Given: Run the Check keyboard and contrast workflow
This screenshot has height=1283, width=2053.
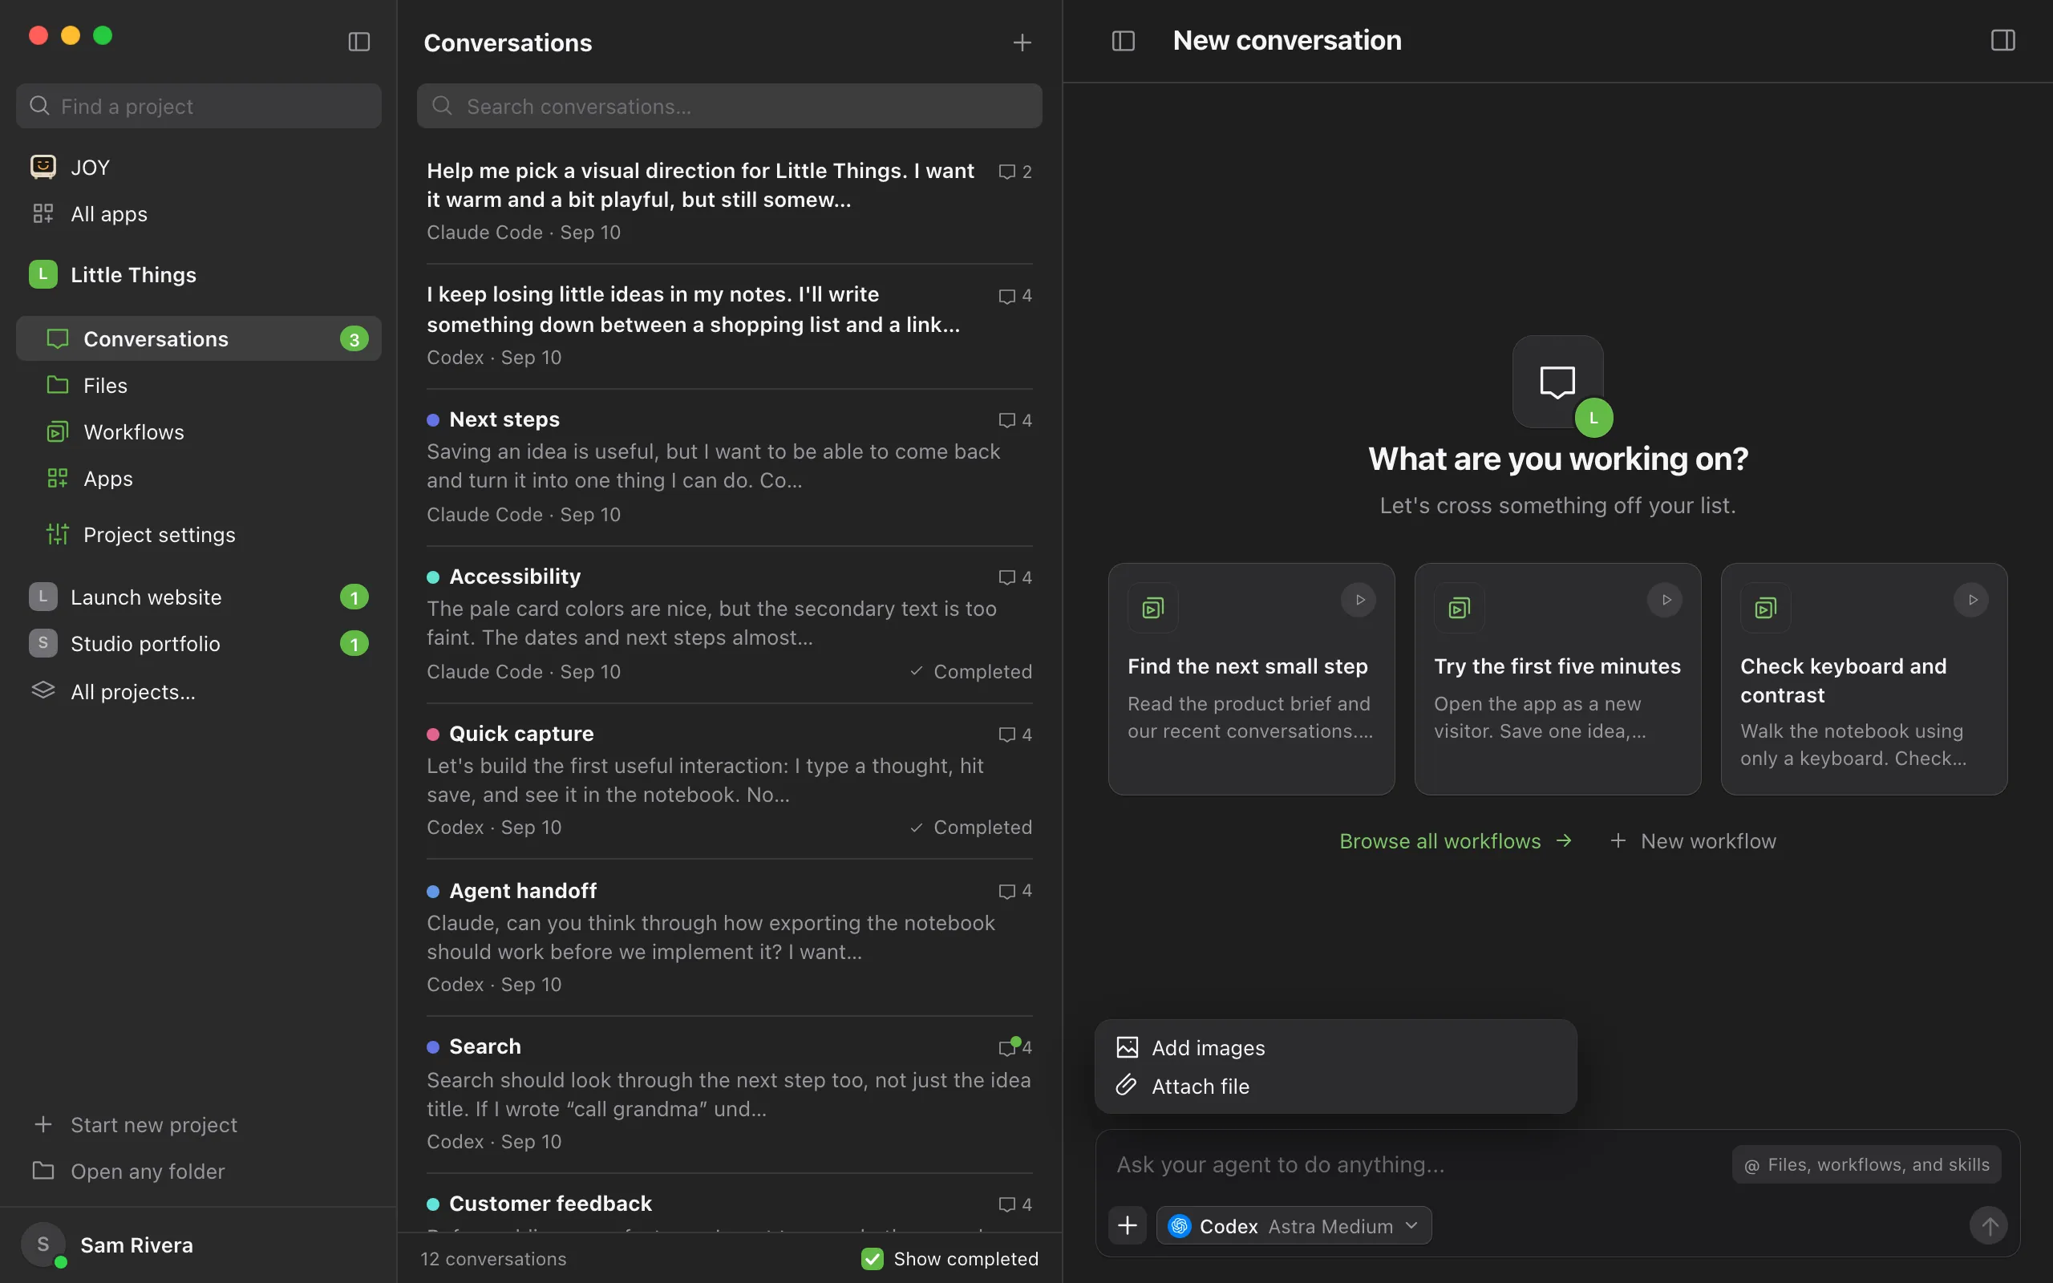Looking at the screenshot, I should (1971, 600).
